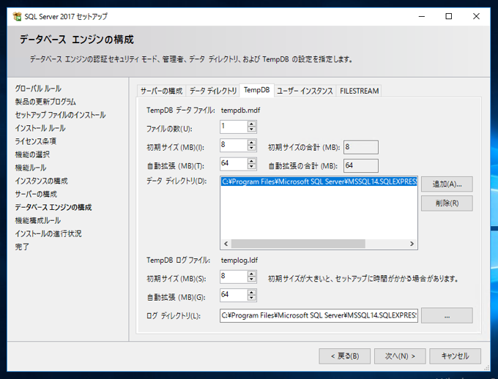Screen dimensions: 498x379
Task: Decrease log 自動拡張 (MB)(G) down arrow
Action: (x=251, y=298)
